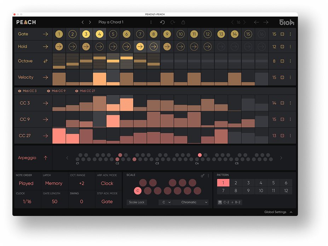Click the lock icon next to undo/redo
The width and height of the screenshot is (328, 246).
[183, 22]
